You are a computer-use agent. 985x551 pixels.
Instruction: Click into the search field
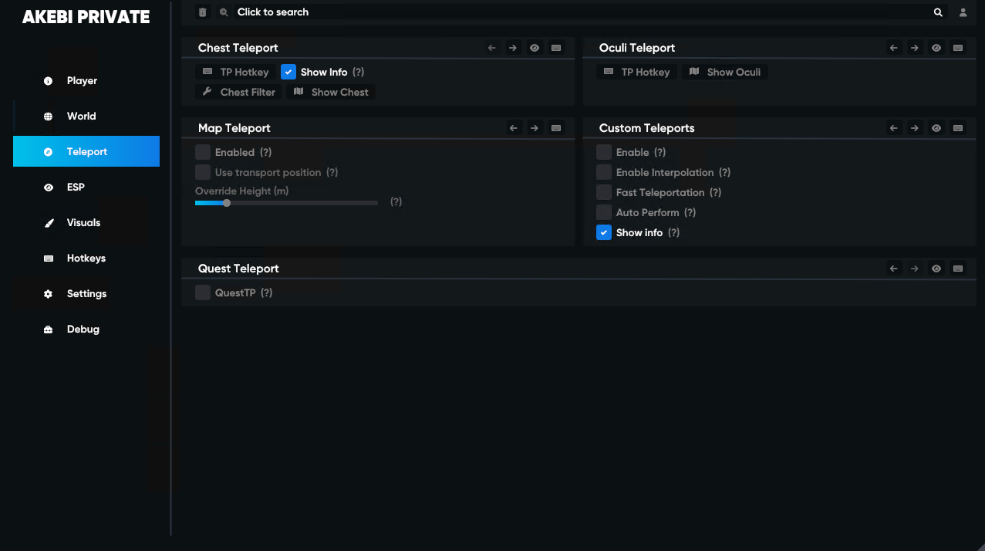pos(579,12)
